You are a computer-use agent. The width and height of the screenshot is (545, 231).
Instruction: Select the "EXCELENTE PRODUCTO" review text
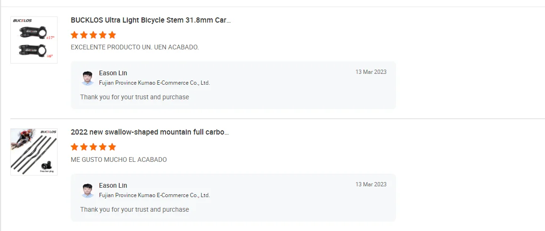(x=134, y=48)
